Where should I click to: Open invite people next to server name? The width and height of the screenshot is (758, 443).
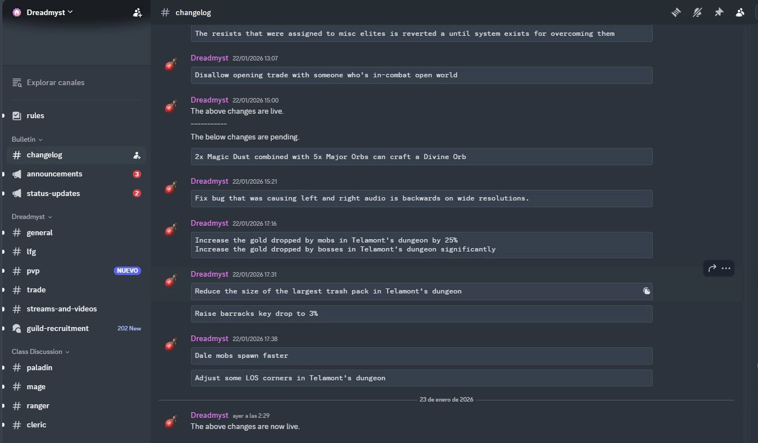(x=137, y=12)
